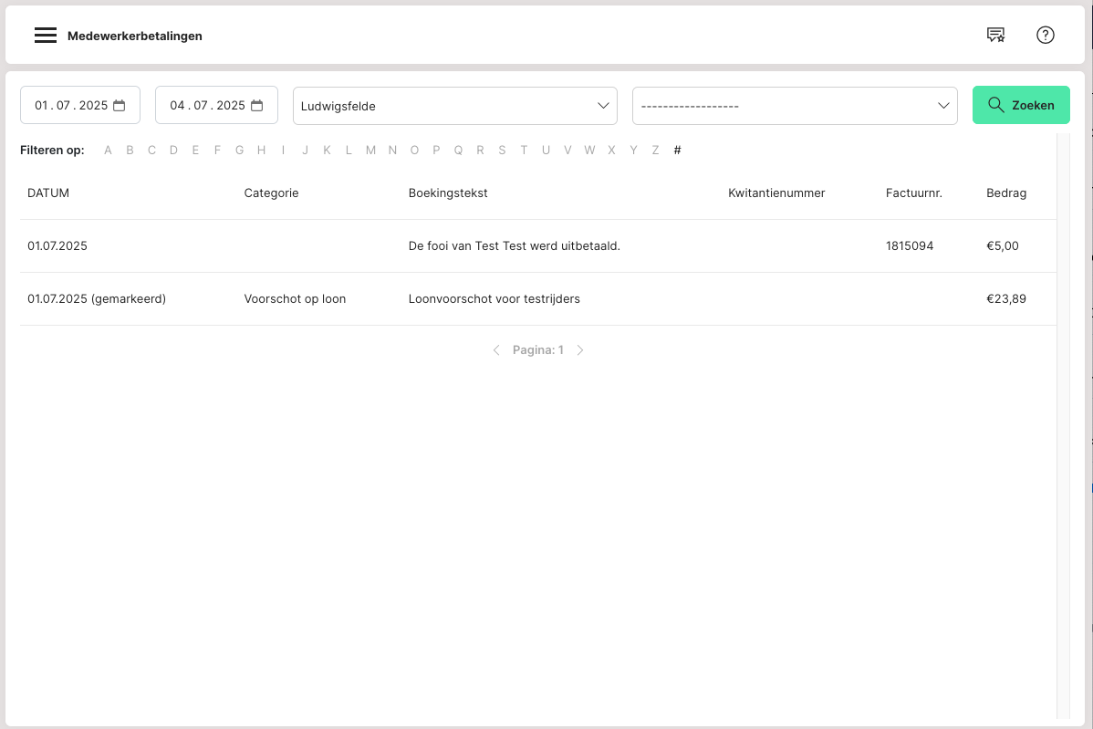This screenshot has height=729, width=1093.
Task: Open the hamburger navigation menu
Action: 46,36
